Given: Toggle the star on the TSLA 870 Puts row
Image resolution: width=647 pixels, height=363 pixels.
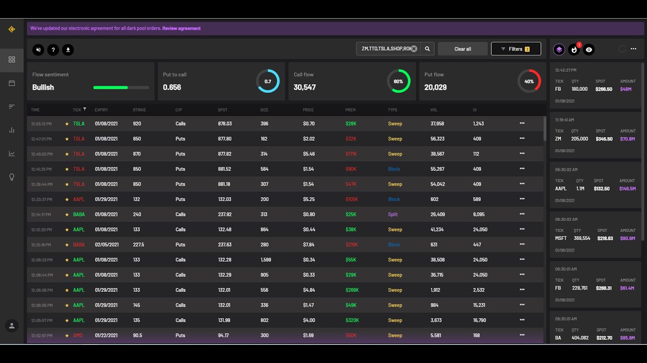Looking at the screenshot, I should click(x=67, y=154).
